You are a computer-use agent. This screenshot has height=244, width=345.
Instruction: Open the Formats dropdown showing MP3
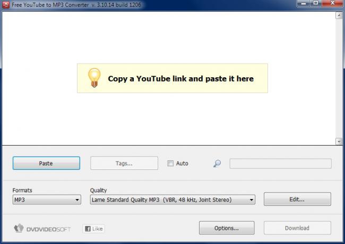(47, 200)
